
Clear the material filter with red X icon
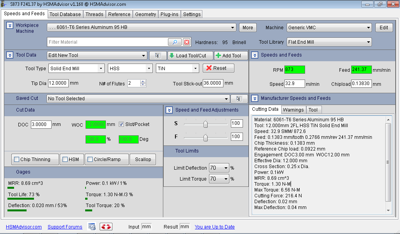click(187, 42)
